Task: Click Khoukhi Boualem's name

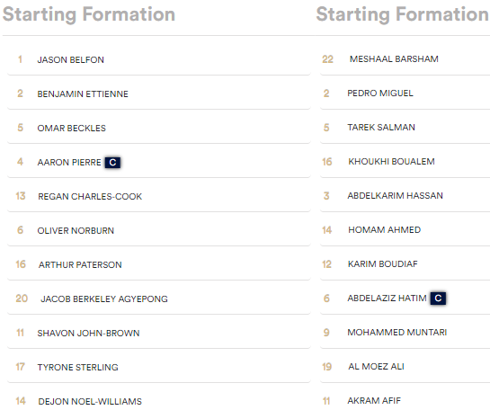Action: click(x=392, y=162)
